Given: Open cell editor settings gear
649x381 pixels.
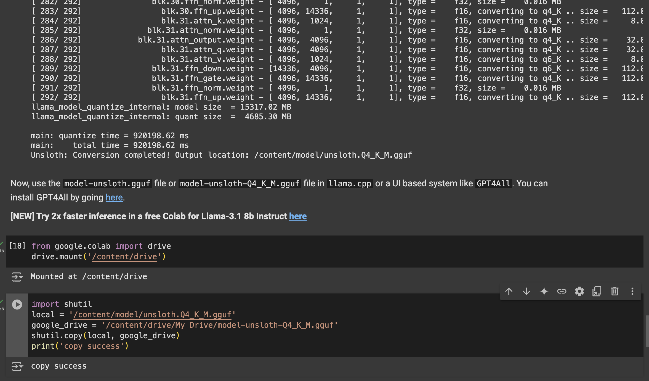Looking at the screenshot, I should pos(579,291).
